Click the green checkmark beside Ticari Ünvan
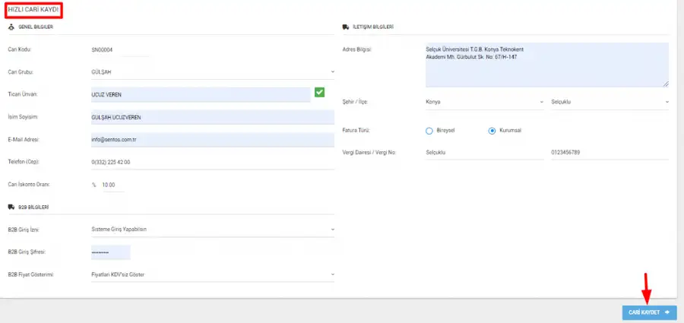This screenshot has width=684, height=323. click(x=320, y=92)
